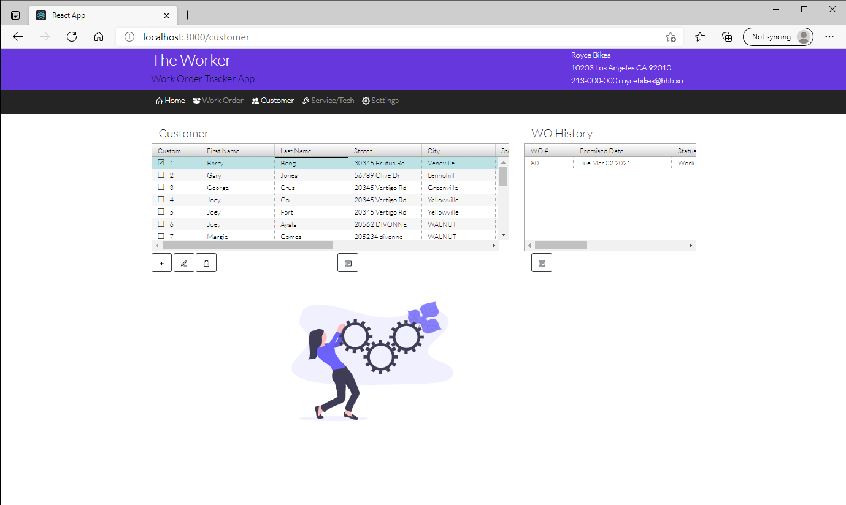Open the detail card button under WO History
Image resolution: width=846 pixels, height=505 pixels.
(542, 263)
